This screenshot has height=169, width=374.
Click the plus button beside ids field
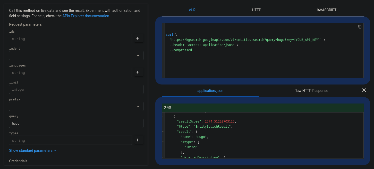[x=137, y=39]
